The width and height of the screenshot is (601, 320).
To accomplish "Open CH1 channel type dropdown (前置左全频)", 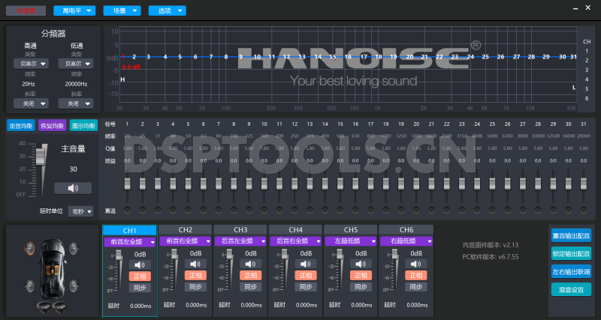I will 129,241.
